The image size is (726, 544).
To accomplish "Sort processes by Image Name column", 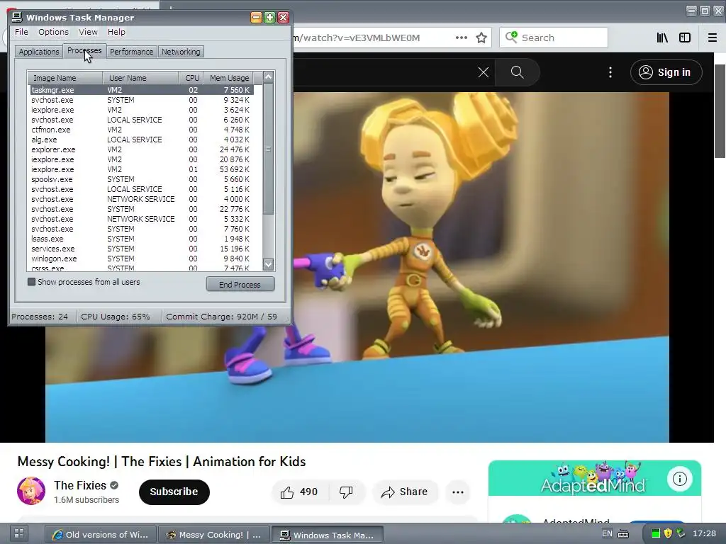I will [65, 78].
